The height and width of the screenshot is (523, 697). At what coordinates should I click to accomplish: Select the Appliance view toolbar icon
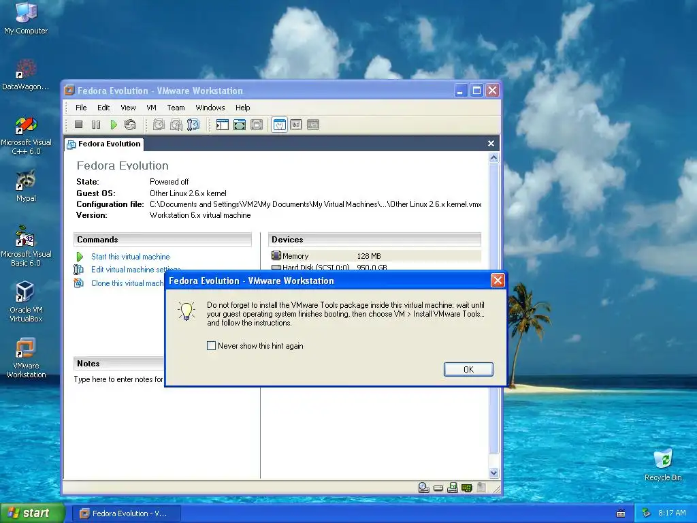296,125
